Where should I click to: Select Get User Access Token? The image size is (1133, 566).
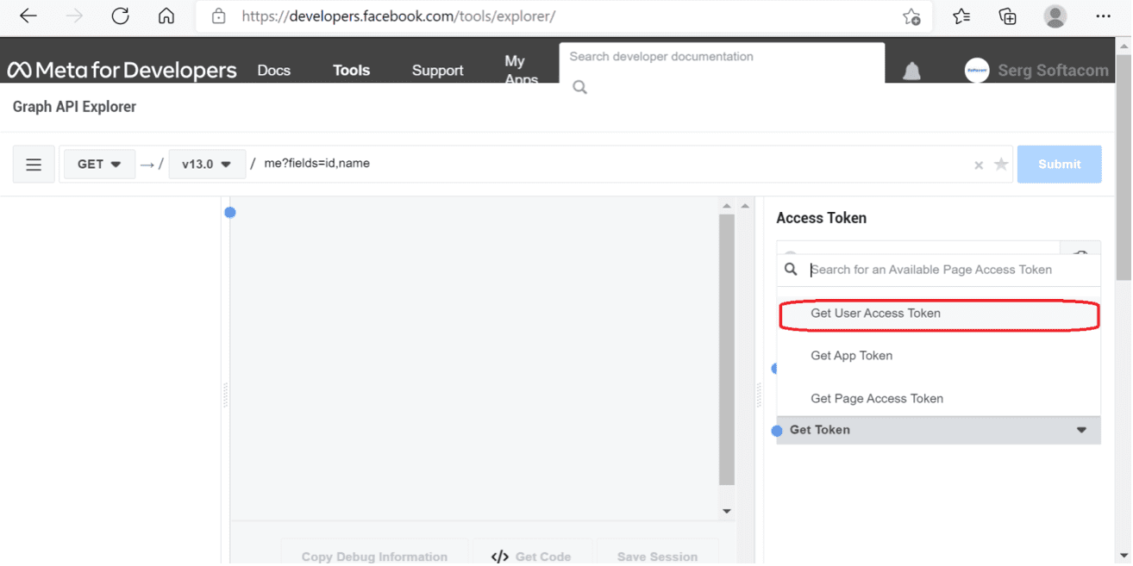939,314
